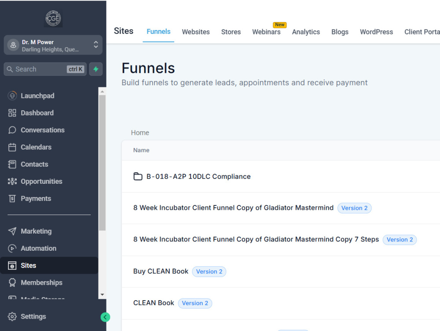The height and width of the screenshot is (331, 440).
Task: Click the folder icon for B-018-A2P
Action: click(x=138, y=176)
